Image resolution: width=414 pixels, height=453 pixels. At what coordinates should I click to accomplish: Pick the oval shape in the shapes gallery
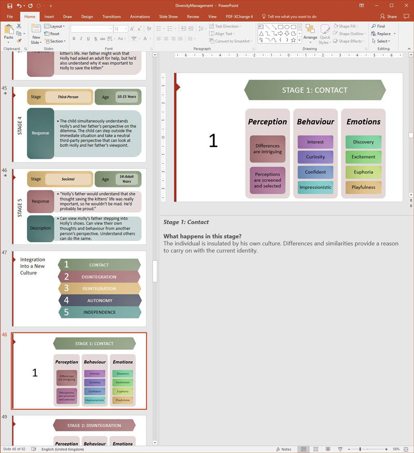[x=287, y=27]
